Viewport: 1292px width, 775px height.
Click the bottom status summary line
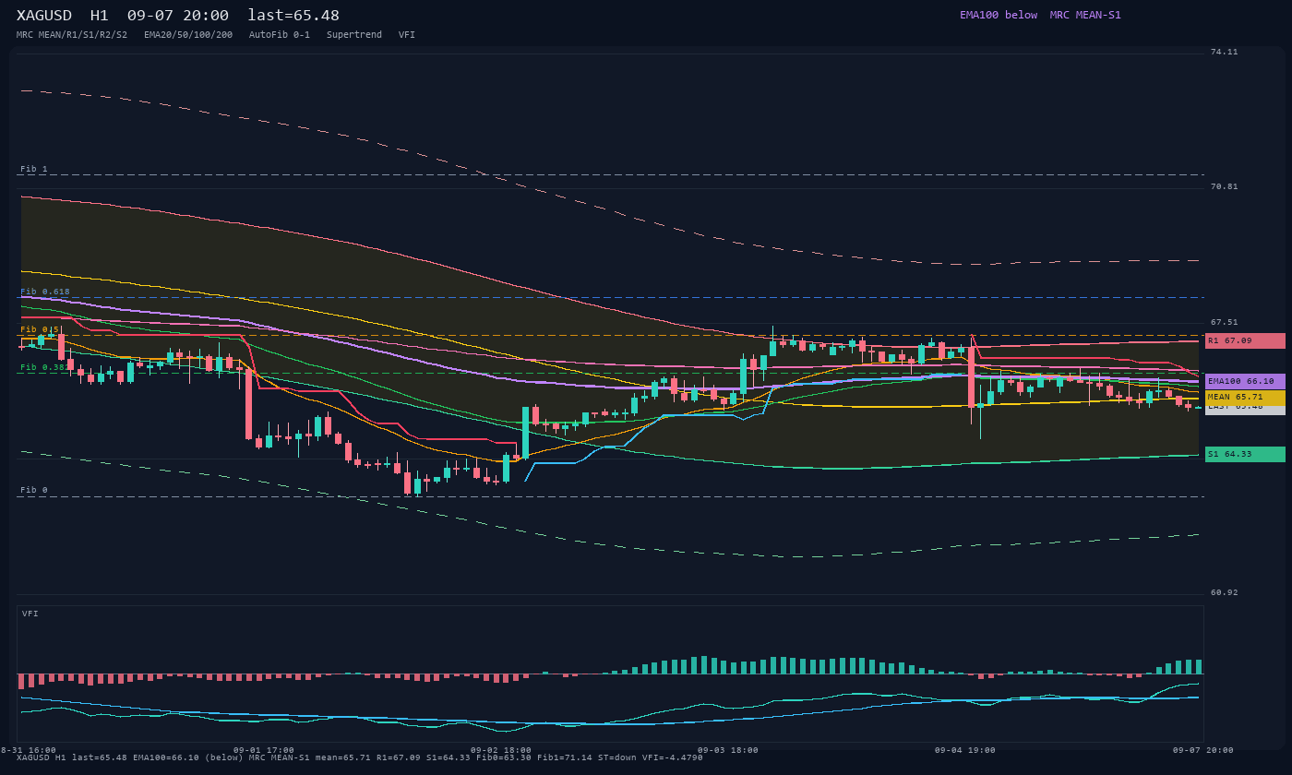[360, 757]
